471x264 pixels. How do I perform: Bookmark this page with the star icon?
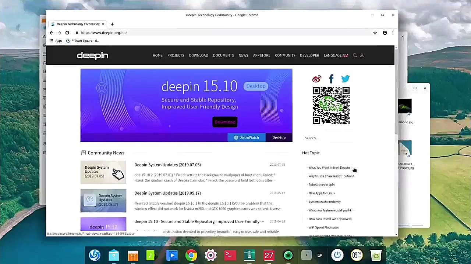[375, 33]
